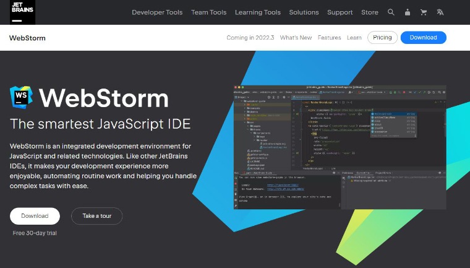
Task: Open the Solutions menu
Action: click(304, 12)
